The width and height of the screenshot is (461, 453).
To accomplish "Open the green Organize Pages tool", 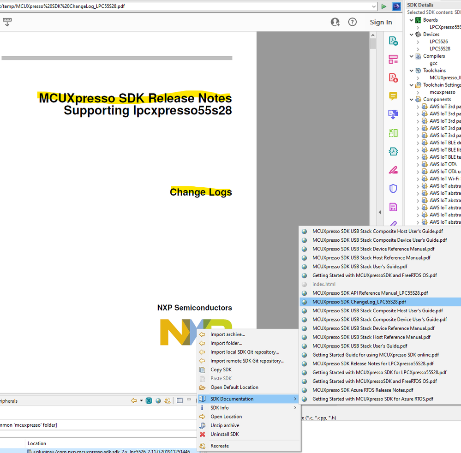I will [393, 133].
